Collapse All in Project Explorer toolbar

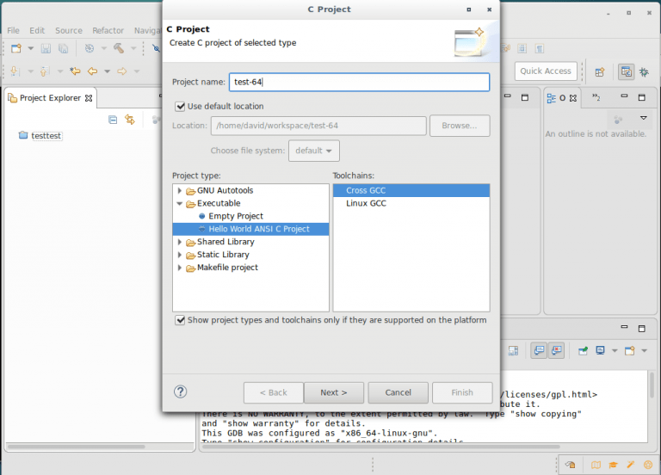(x=113, y=120)
